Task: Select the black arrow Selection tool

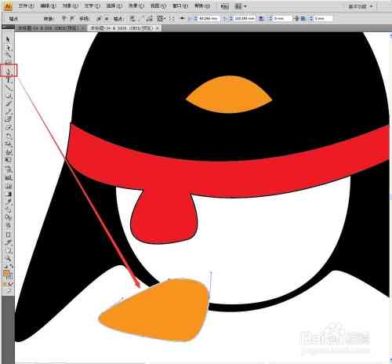Action: point(8,39)
